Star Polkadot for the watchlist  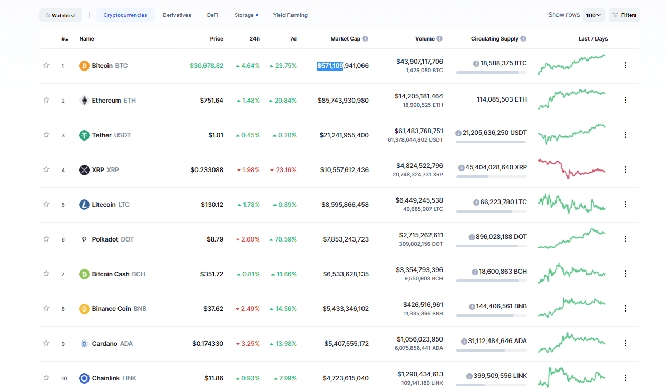[46, 239]
